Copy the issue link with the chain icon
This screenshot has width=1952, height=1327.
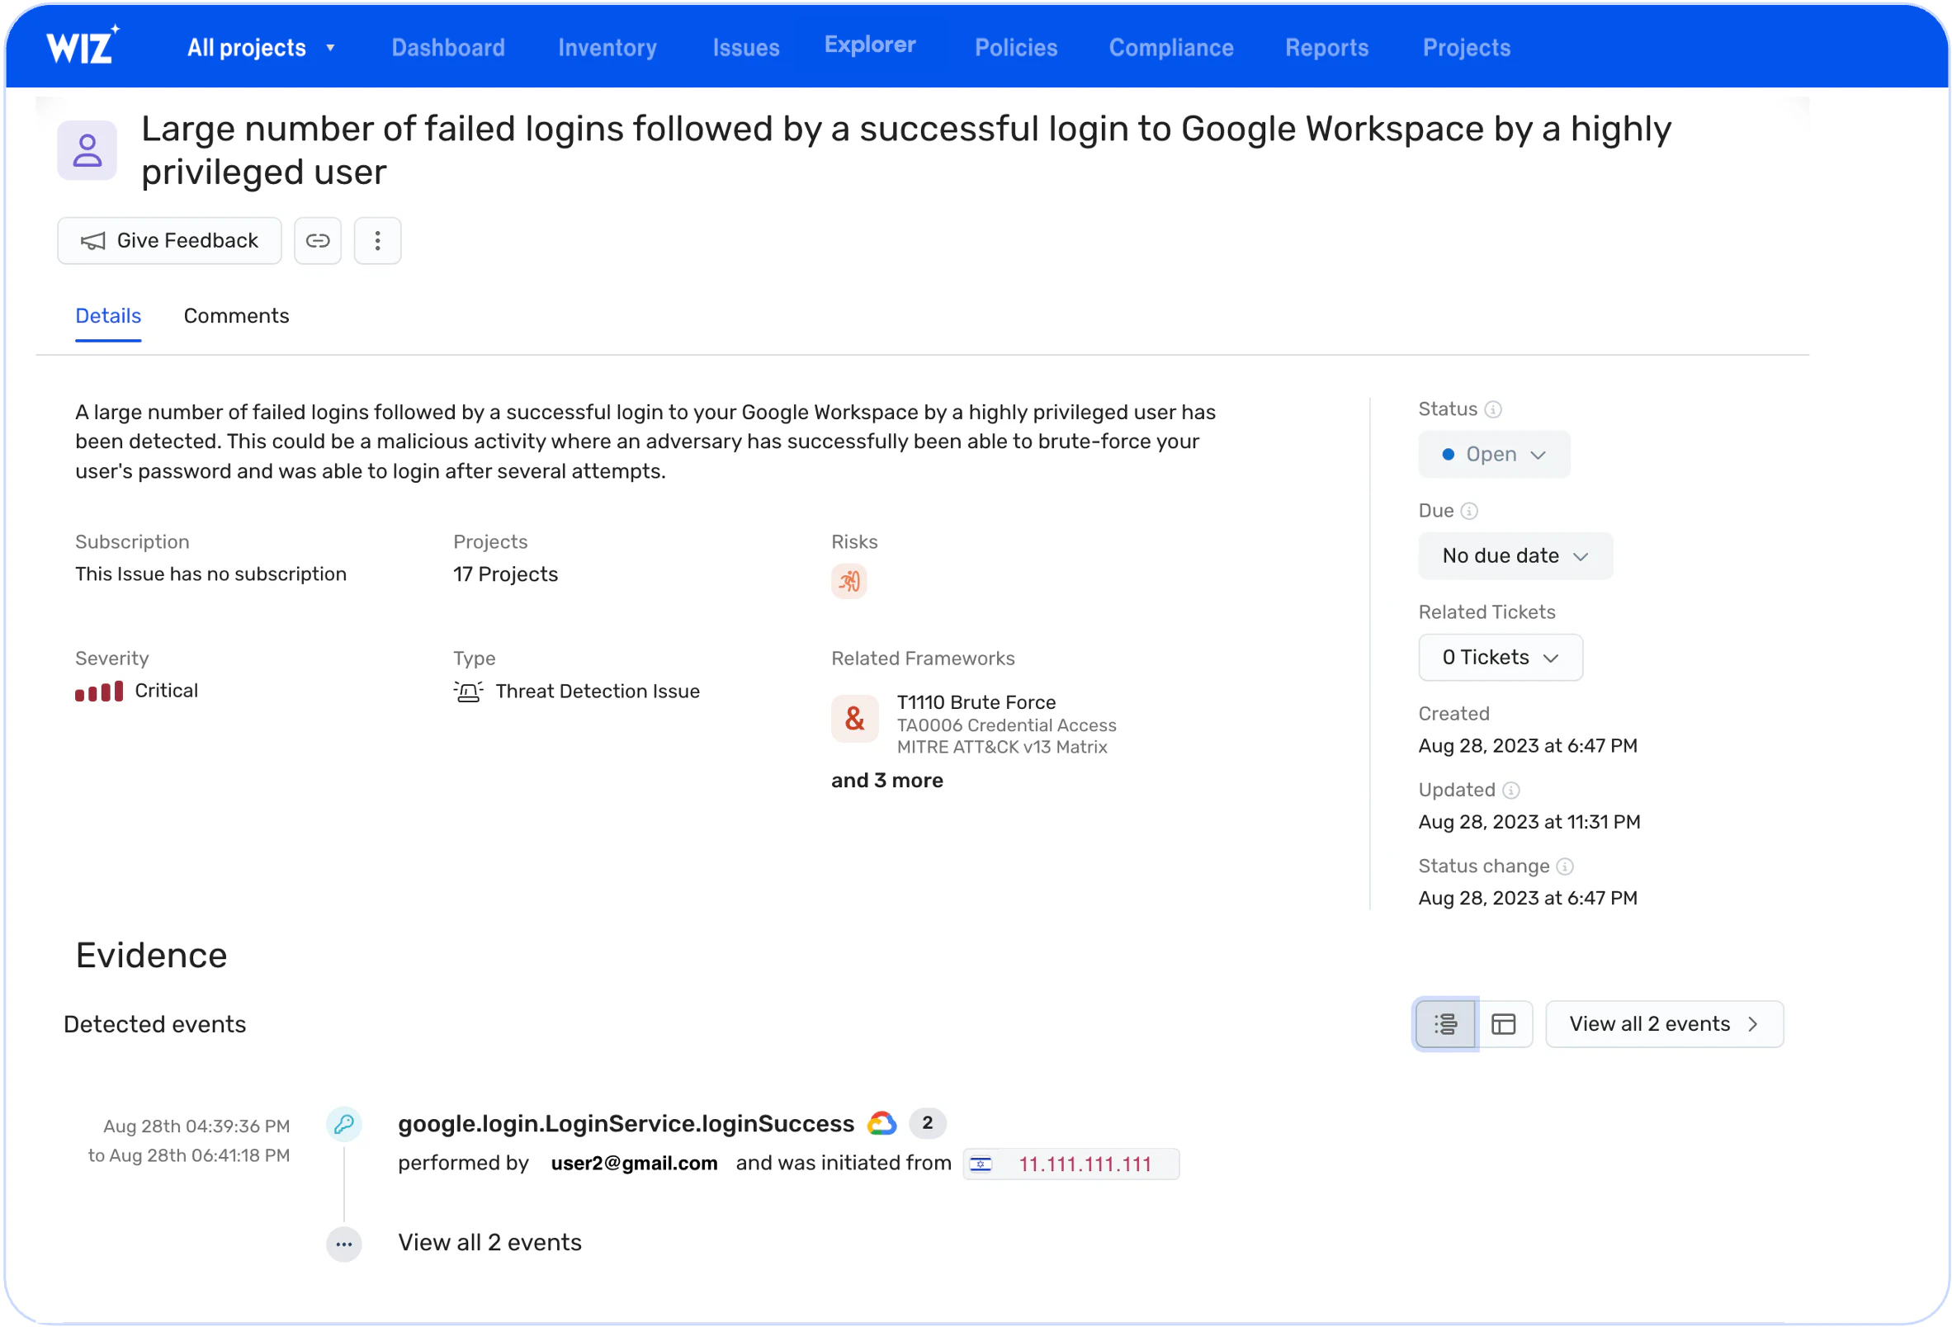coord(318,241)
